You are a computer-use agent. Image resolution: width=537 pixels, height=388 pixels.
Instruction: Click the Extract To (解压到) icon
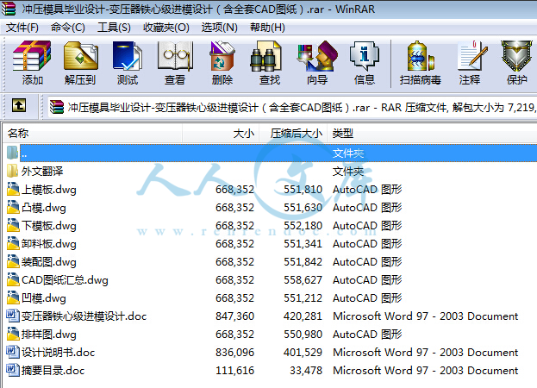point(80,56)
